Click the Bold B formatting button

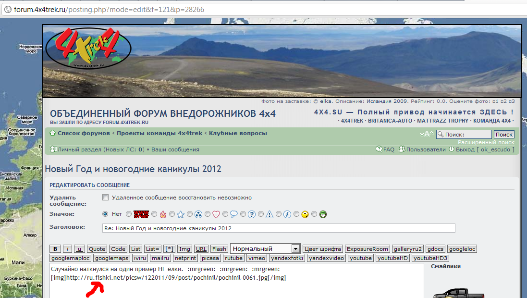[55, 249]
